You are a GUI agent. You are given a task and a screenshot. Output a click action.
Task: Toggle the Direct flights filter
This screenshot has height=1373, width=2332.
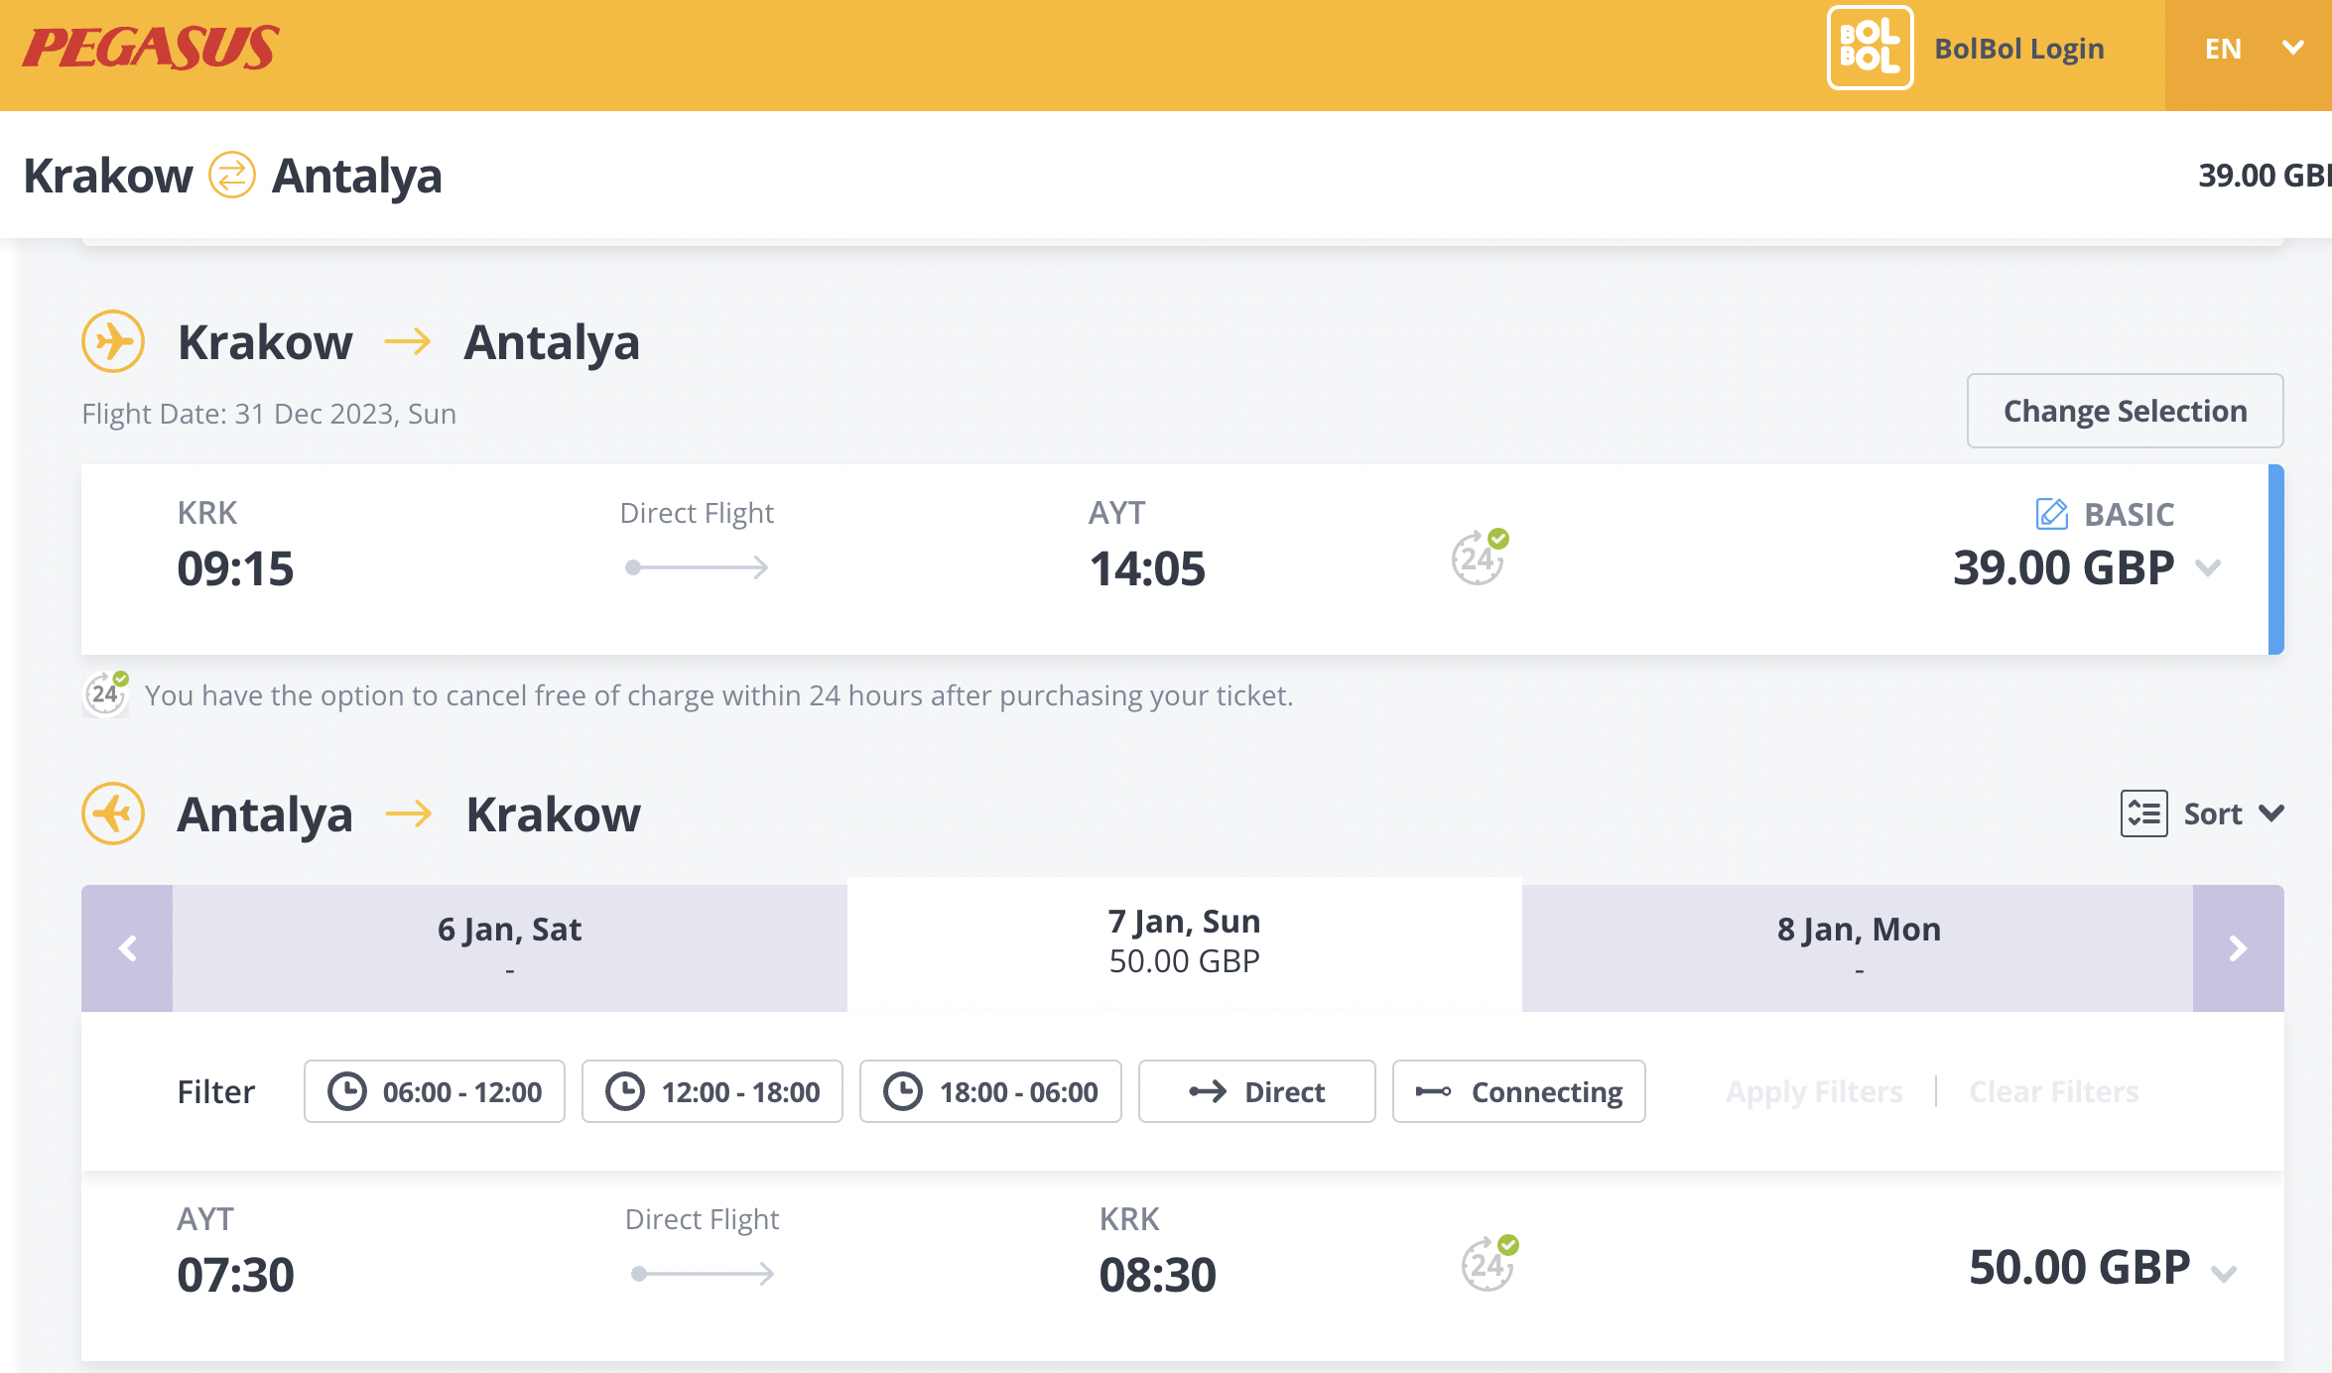click(x=1256, y=1091)
